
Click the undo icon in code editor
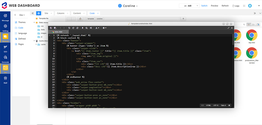(69, 28)
